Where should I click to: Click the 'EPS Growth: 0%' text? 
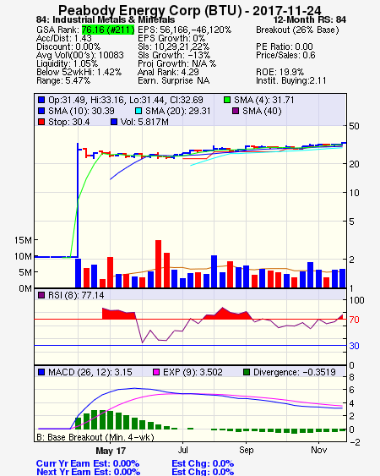[x=171, y=38]
